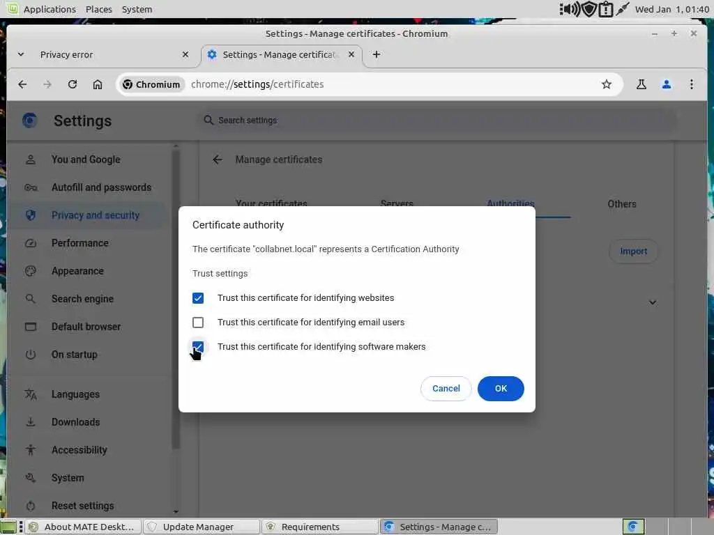Click the network connection tray icon
This screenshot has height=535, width=714.
622,9
